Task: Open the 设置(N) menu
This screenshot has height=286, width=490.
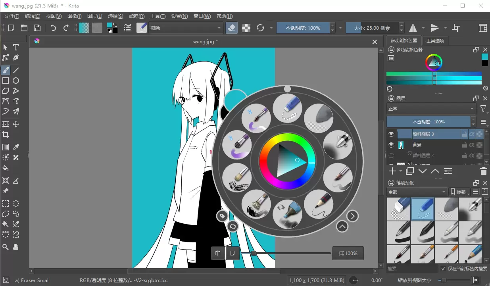Action: pyautogui.click(x=180, y=16)
